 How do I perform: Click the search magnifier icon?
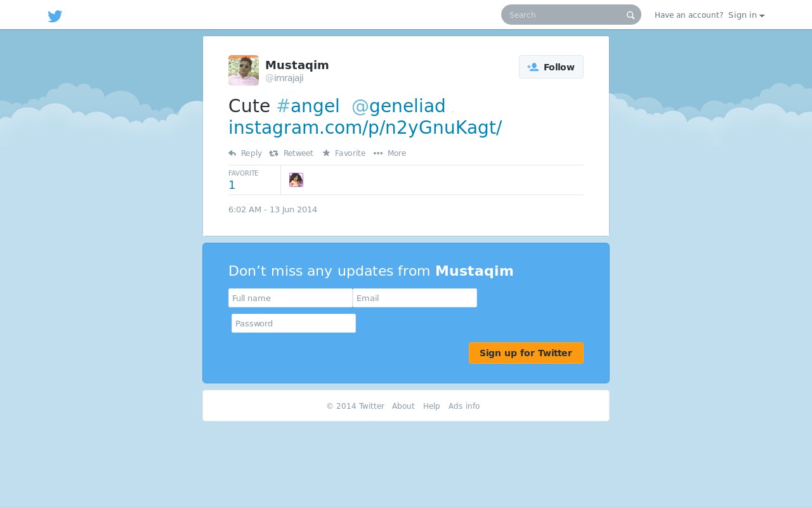(631, 15)
